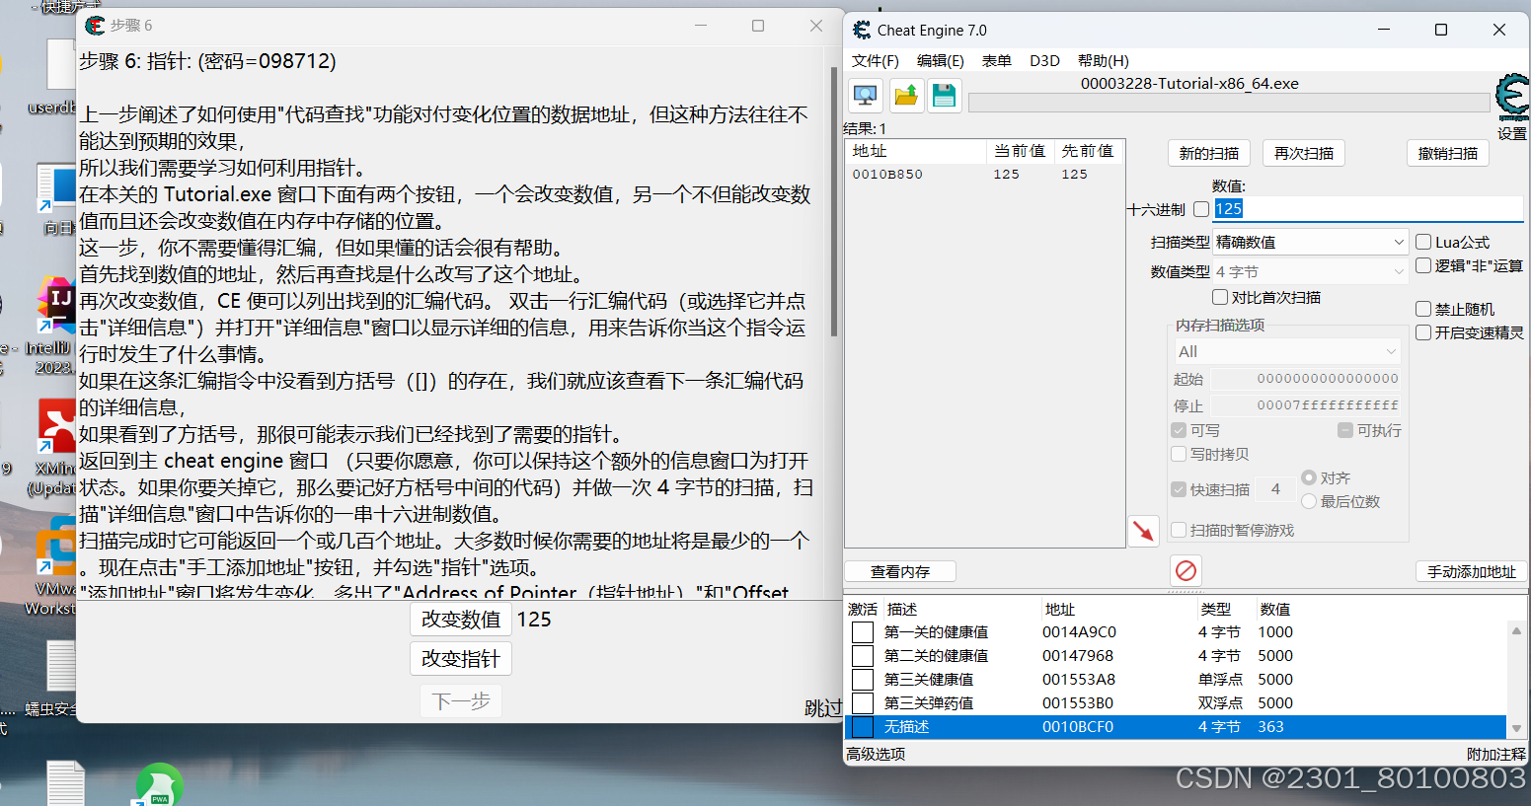Click the 新的扫描 button

pos(1209,153)
